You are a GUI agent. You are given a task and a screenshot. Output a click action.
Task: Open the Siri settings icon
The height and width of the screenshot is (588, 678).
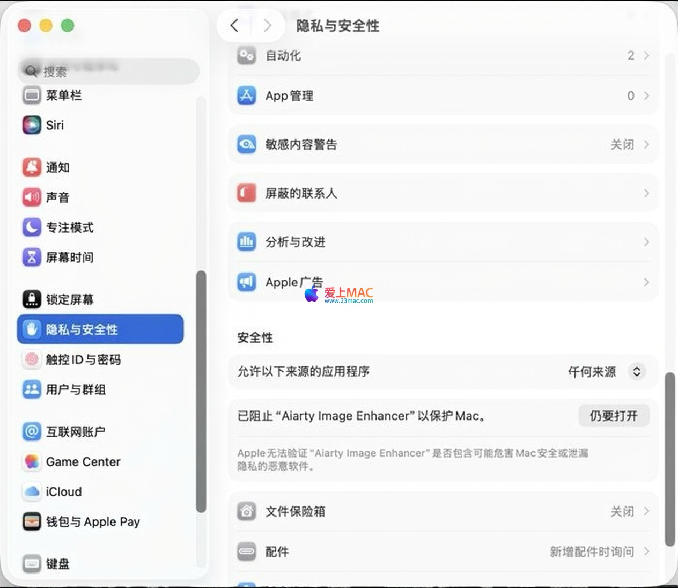[x=32, y=125]
